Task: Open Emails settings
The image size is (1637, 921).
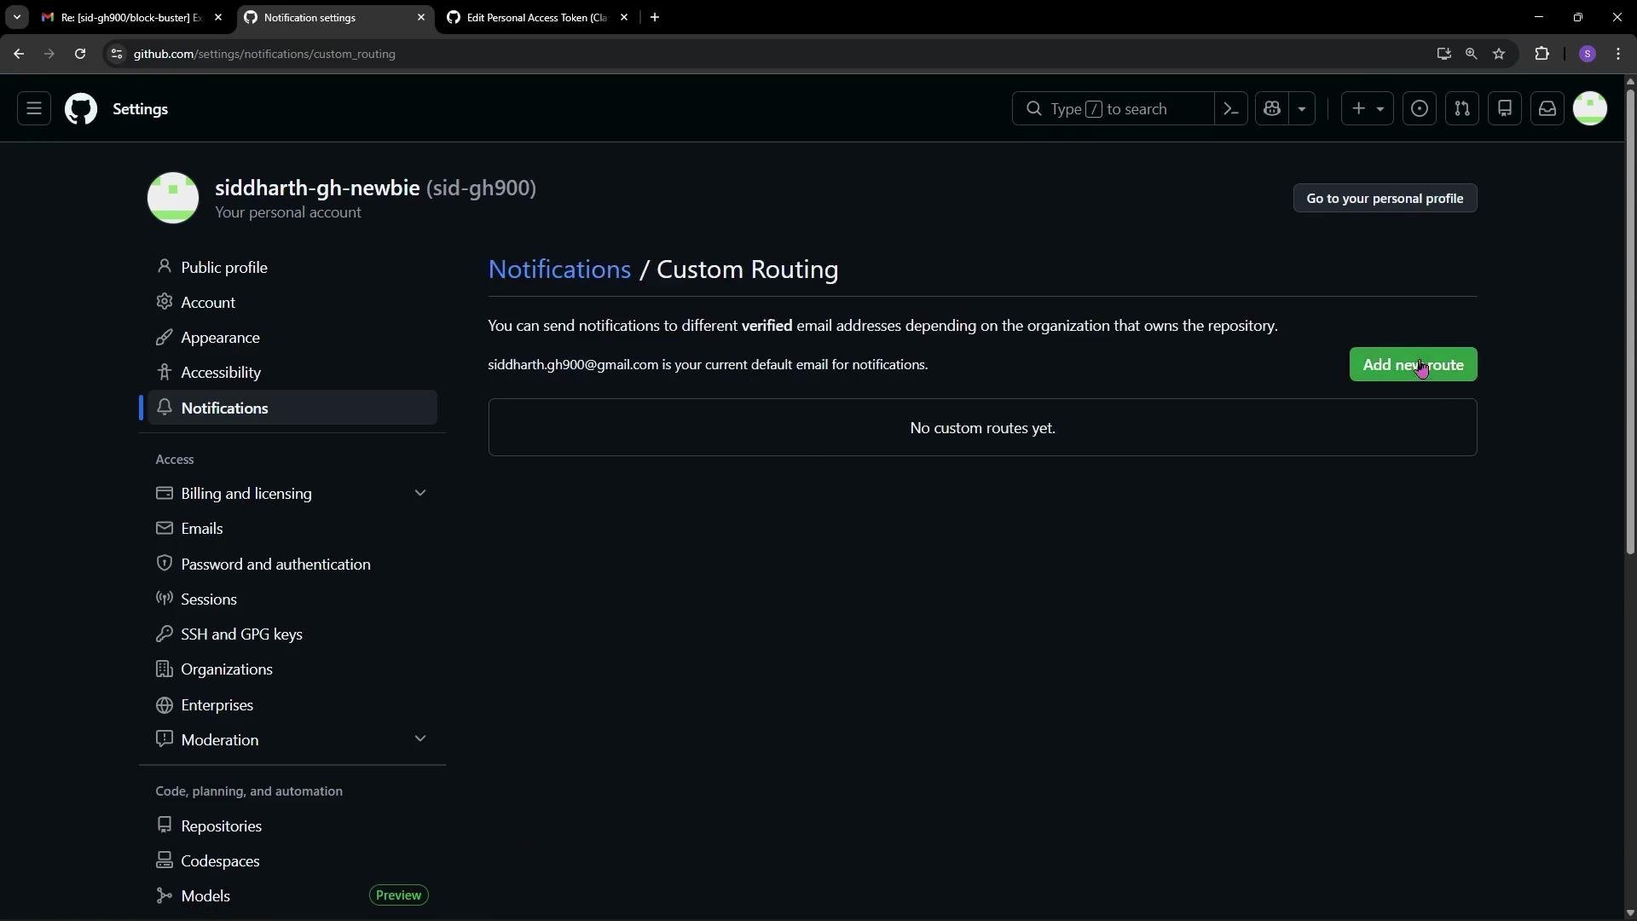Action: pyautogui.click(x=292, y=529)
